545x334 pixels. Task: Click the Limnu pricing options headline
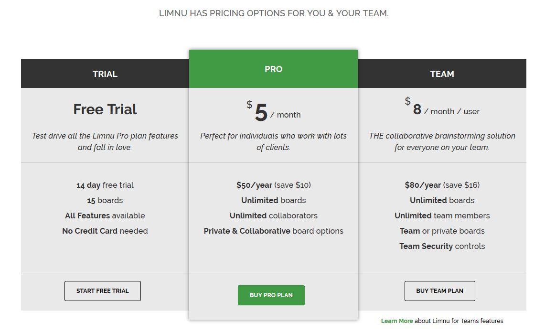tap(274, 13)
